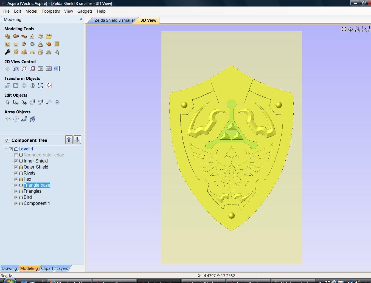Untick the Triangle base checkbox

[16, 185]
